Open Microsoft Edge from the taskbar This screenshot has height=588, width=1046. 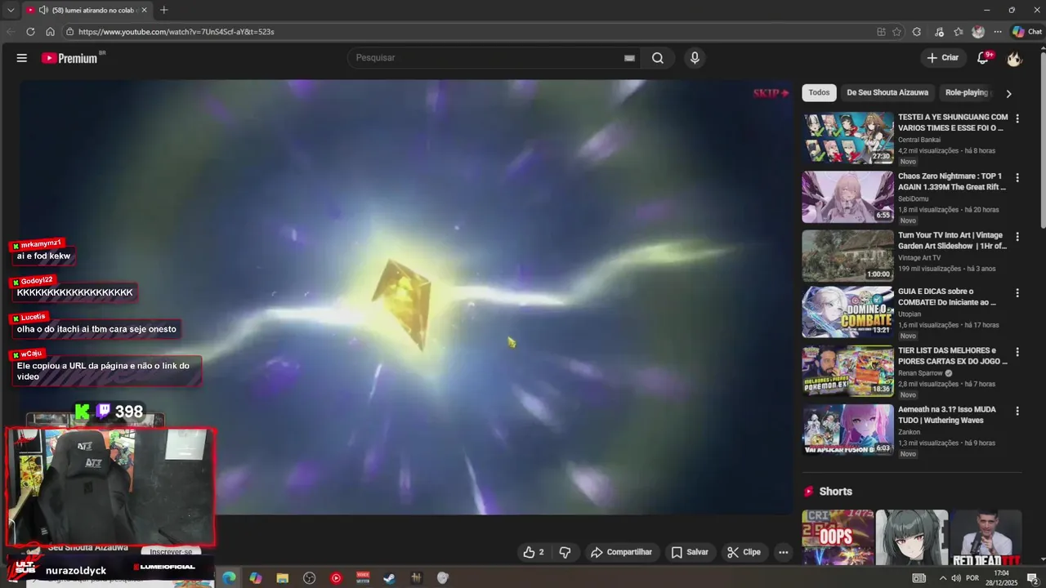click(x=229, y=578)
